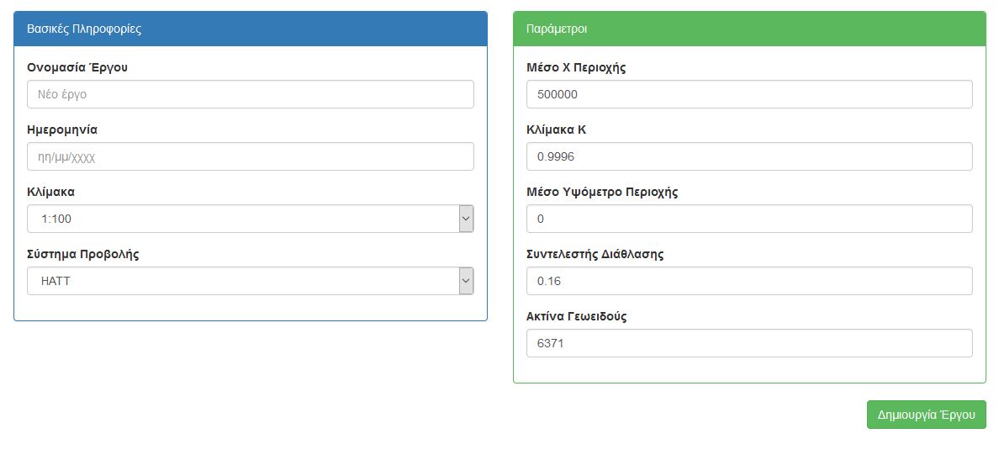Image resolution: width=999 pixels, height=460 pixels.
Task: Click the Μέσο Χ Περιοχής field with 500000
Action: point(749,94)
